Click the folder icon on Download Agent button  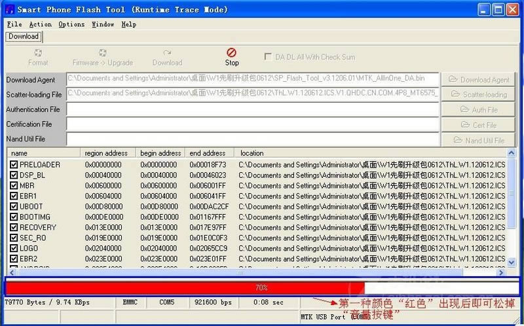point(453,79)
